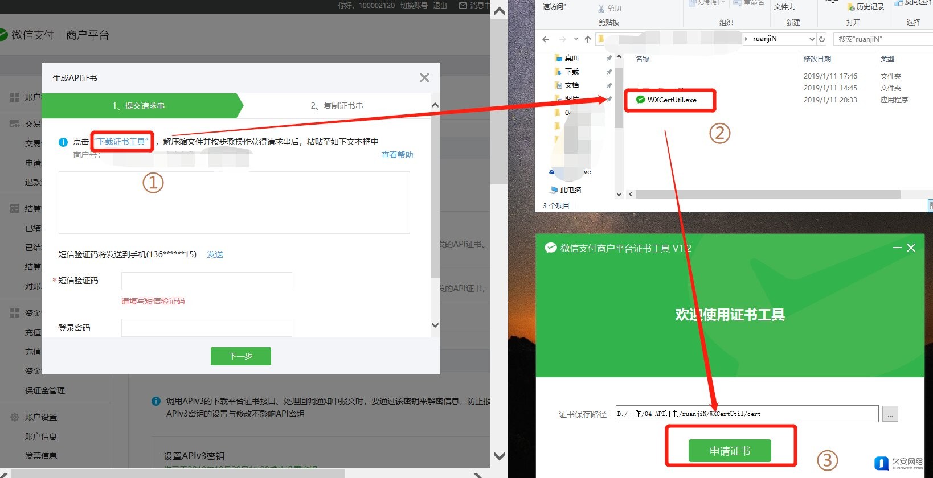
Task: Click 退出 to log out
Action: (440, 5)
